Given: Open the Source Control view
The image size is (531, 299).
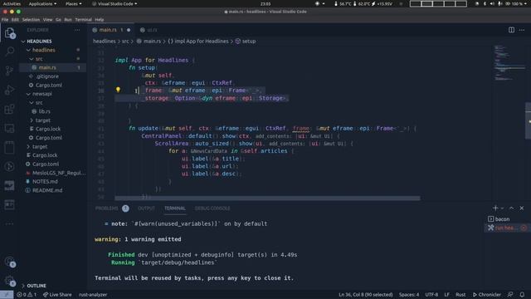Looking at the screenshot, I should tap(9, 71).
